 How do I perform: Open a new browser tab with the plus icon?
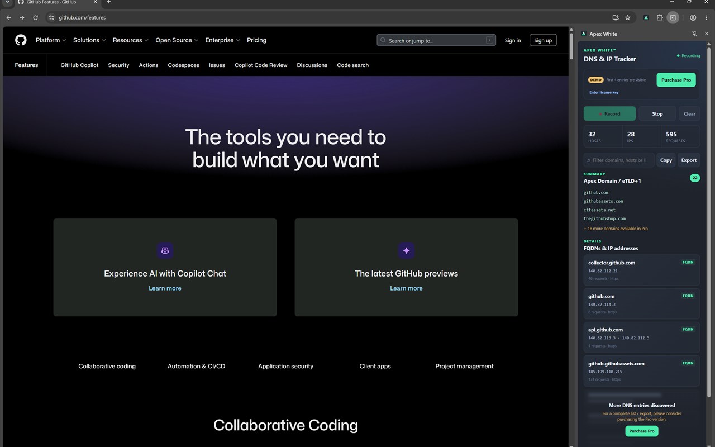[x=108, y=2]
